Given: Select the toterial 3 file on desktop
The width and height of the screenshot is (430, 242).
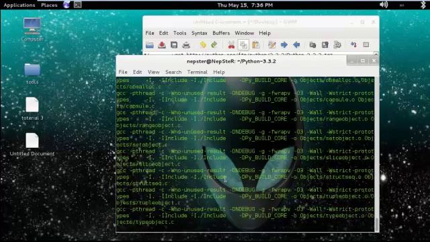Looking at the screenshot, I should 32,109.
